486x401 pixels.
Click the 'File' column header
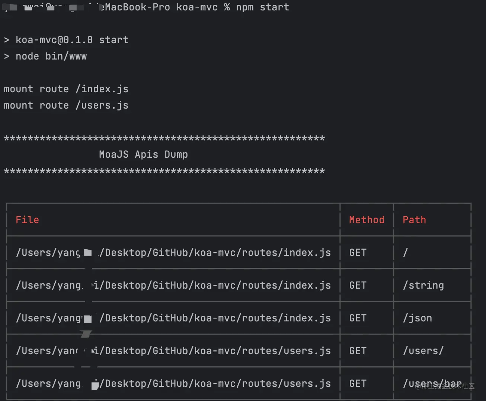pyautogui.click(x=27, y=220)
